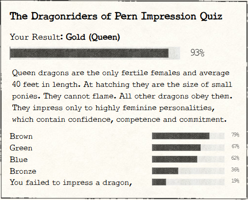
Task: Click the 93% percentage label
Action: pyautogui.click(x=197, y=53)
